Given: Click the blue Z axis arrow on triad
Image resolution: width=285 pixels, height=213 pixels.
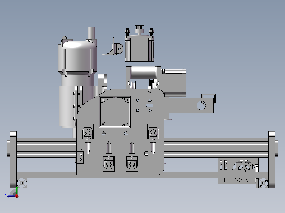Looking at the screenshot, I should pyautogui.click(x=11, y=196).
